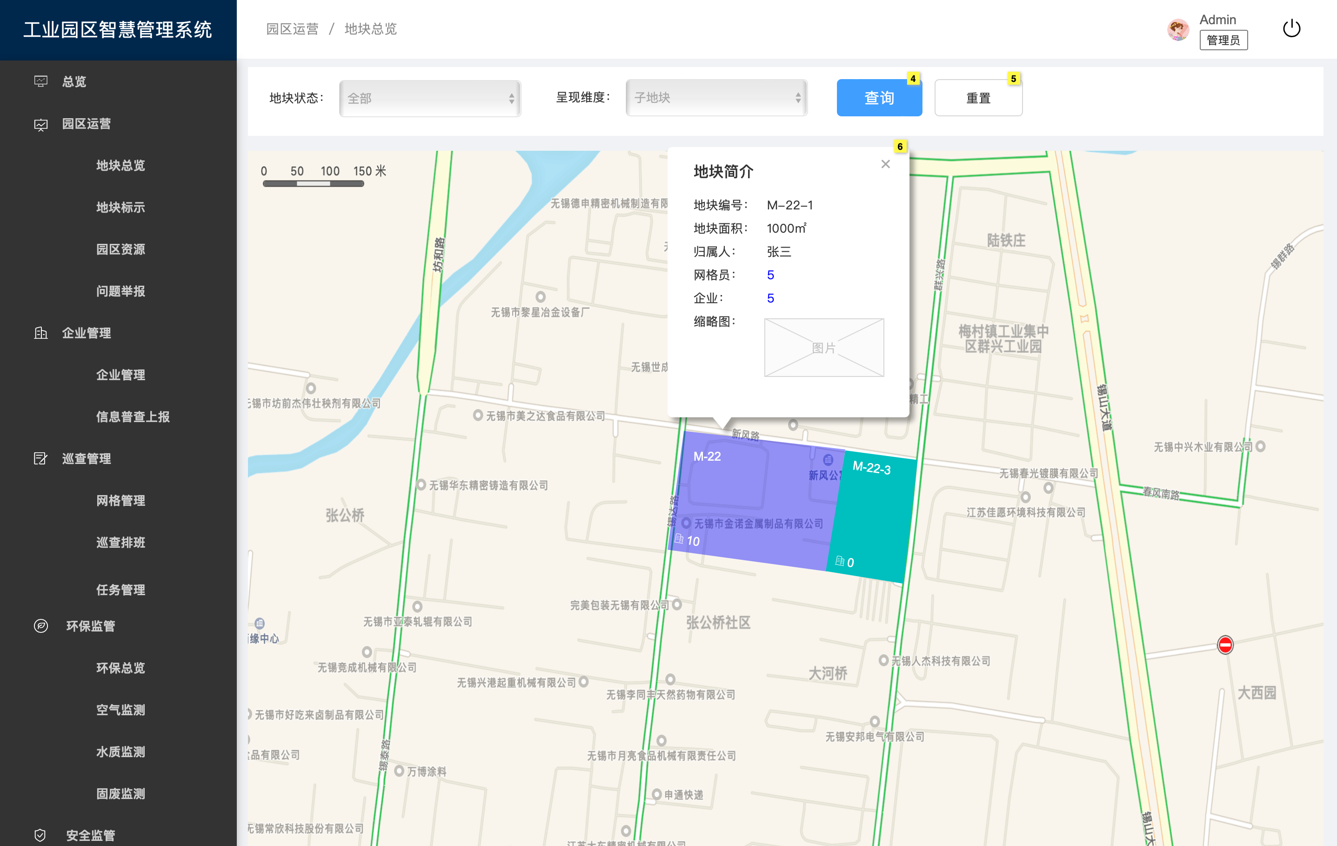Close the 地块简介 popup
This screenshot has width=1337, height=846.
pyautogui.click(x=885, y=164)
